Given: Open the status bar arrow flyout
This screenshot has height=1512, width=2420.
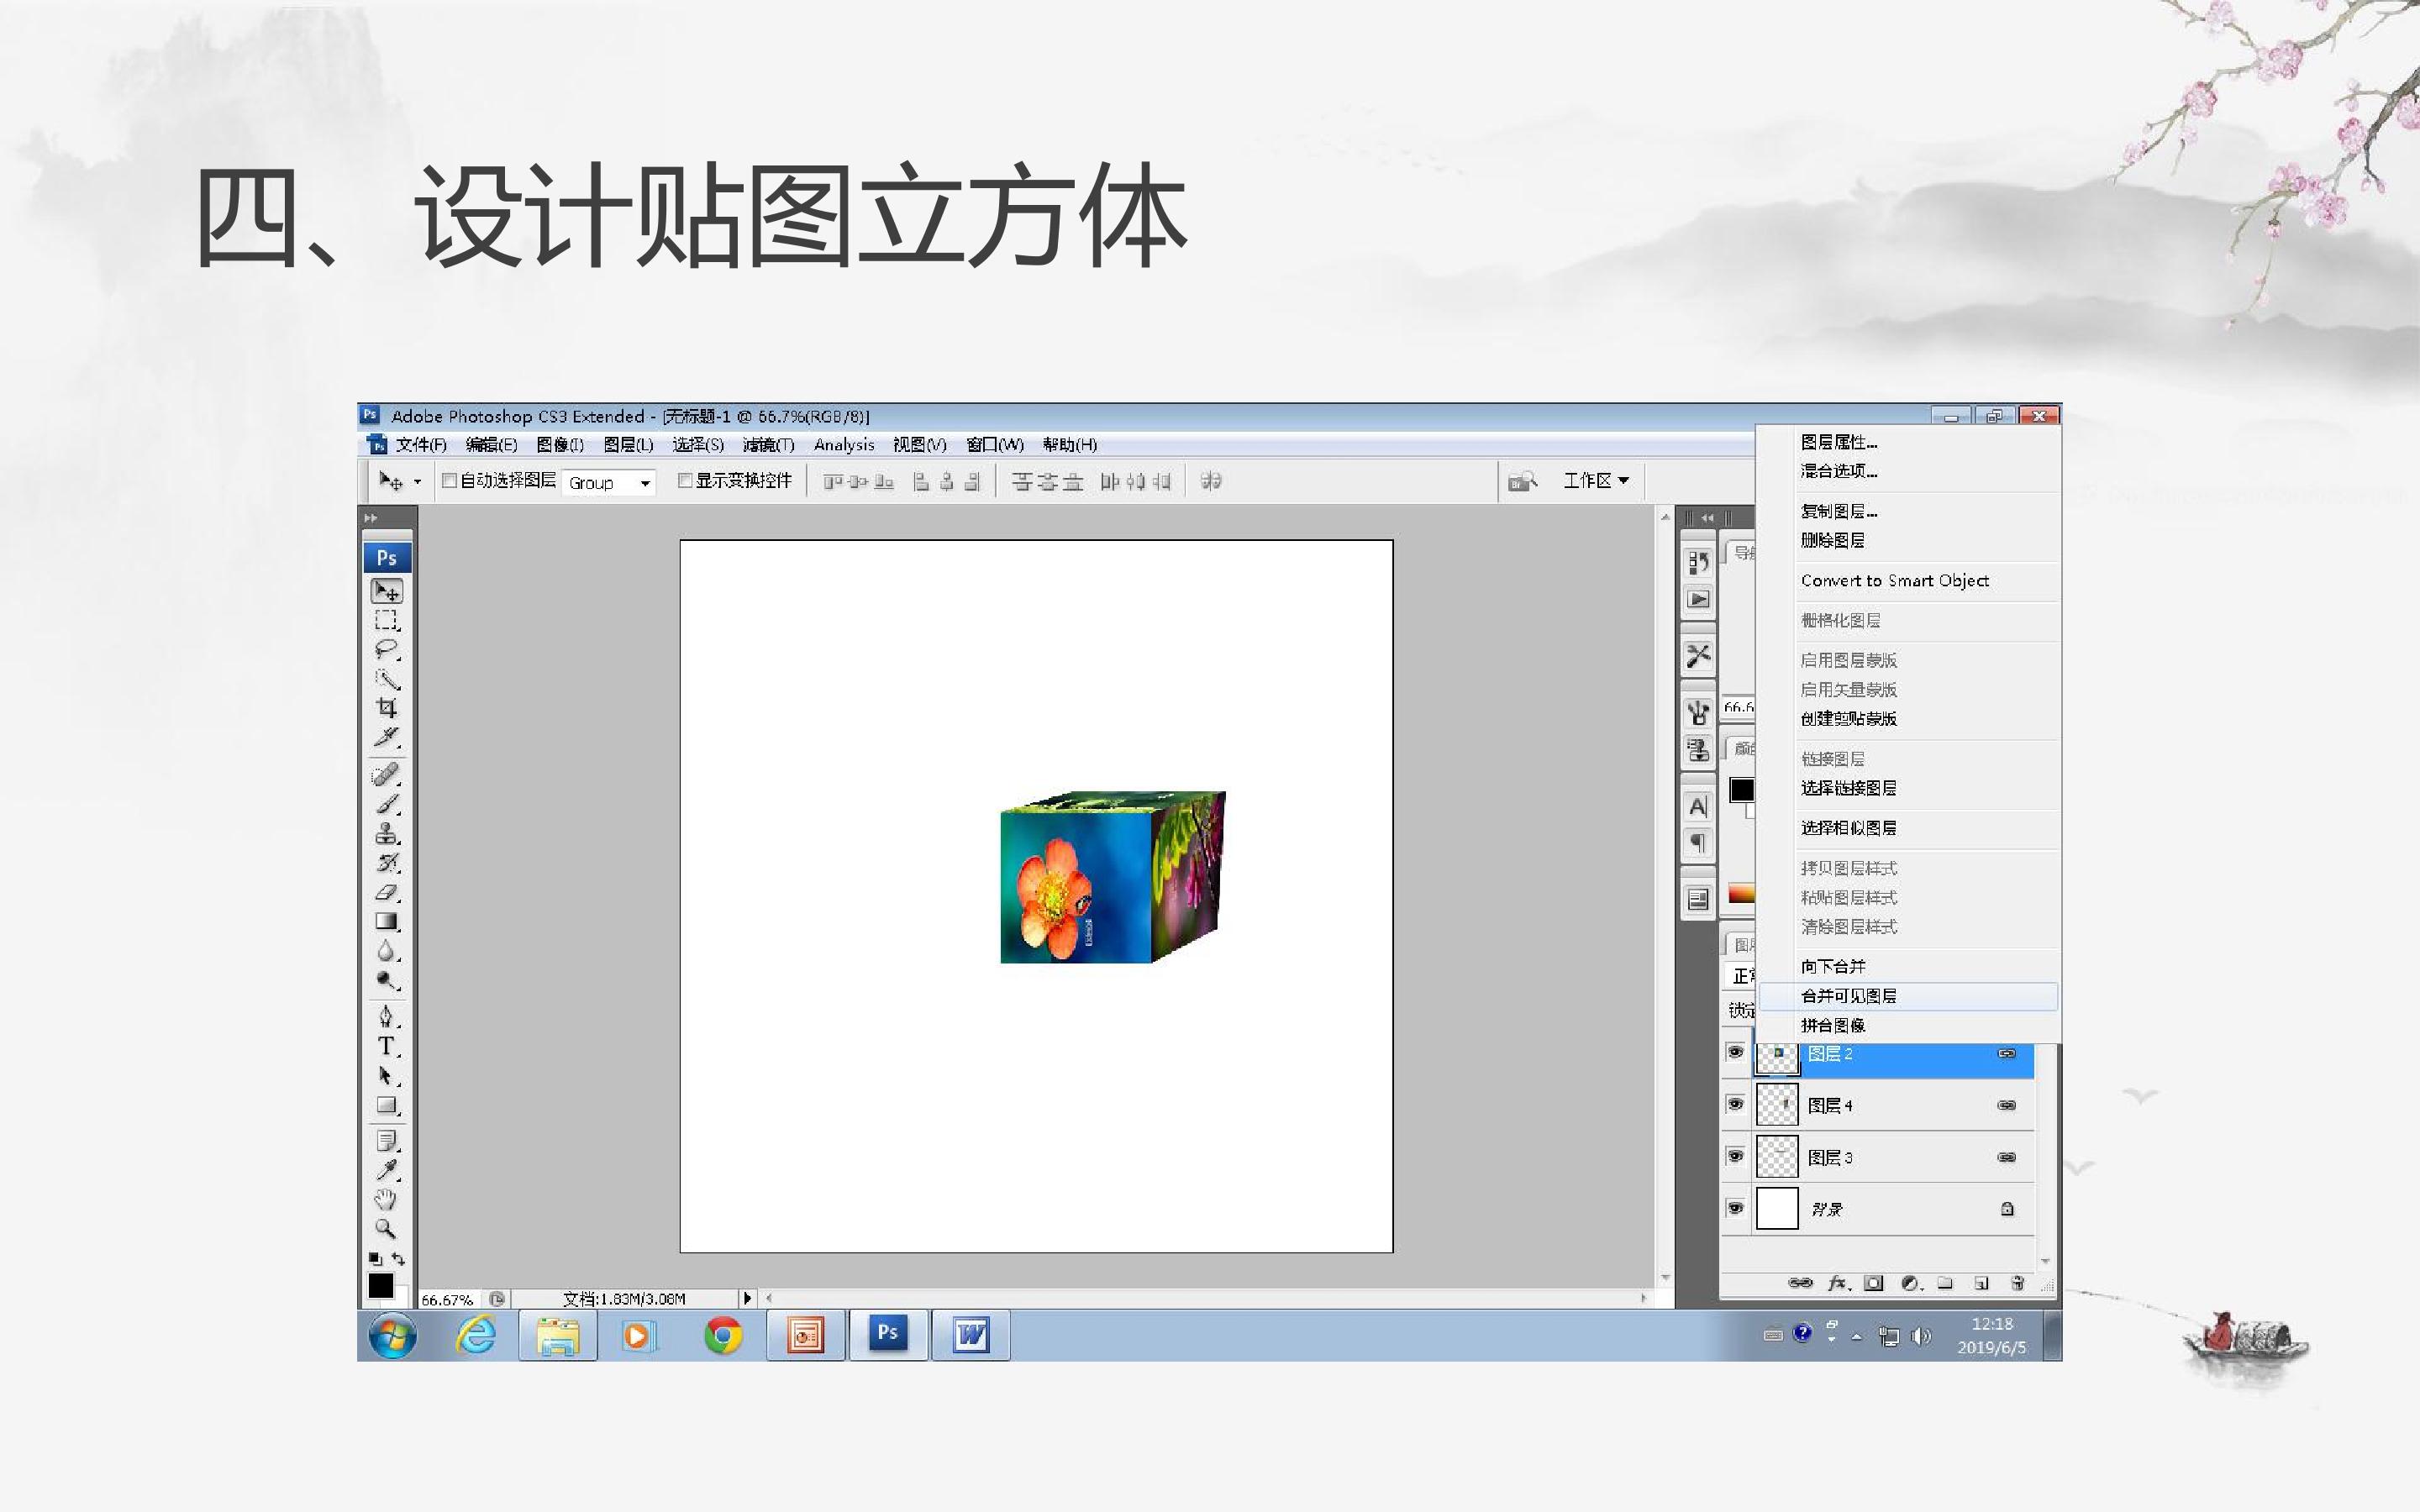Looking at the screenshot, I should pyautogui.click(x=746, y=1298).
